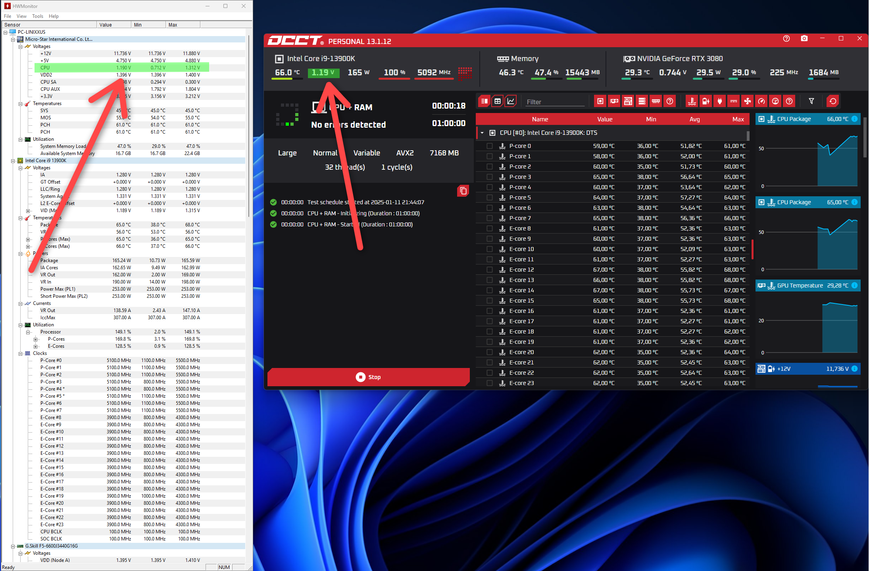Open the View menu in HWMonitor
869x571 pixels.
click(21, 16)
